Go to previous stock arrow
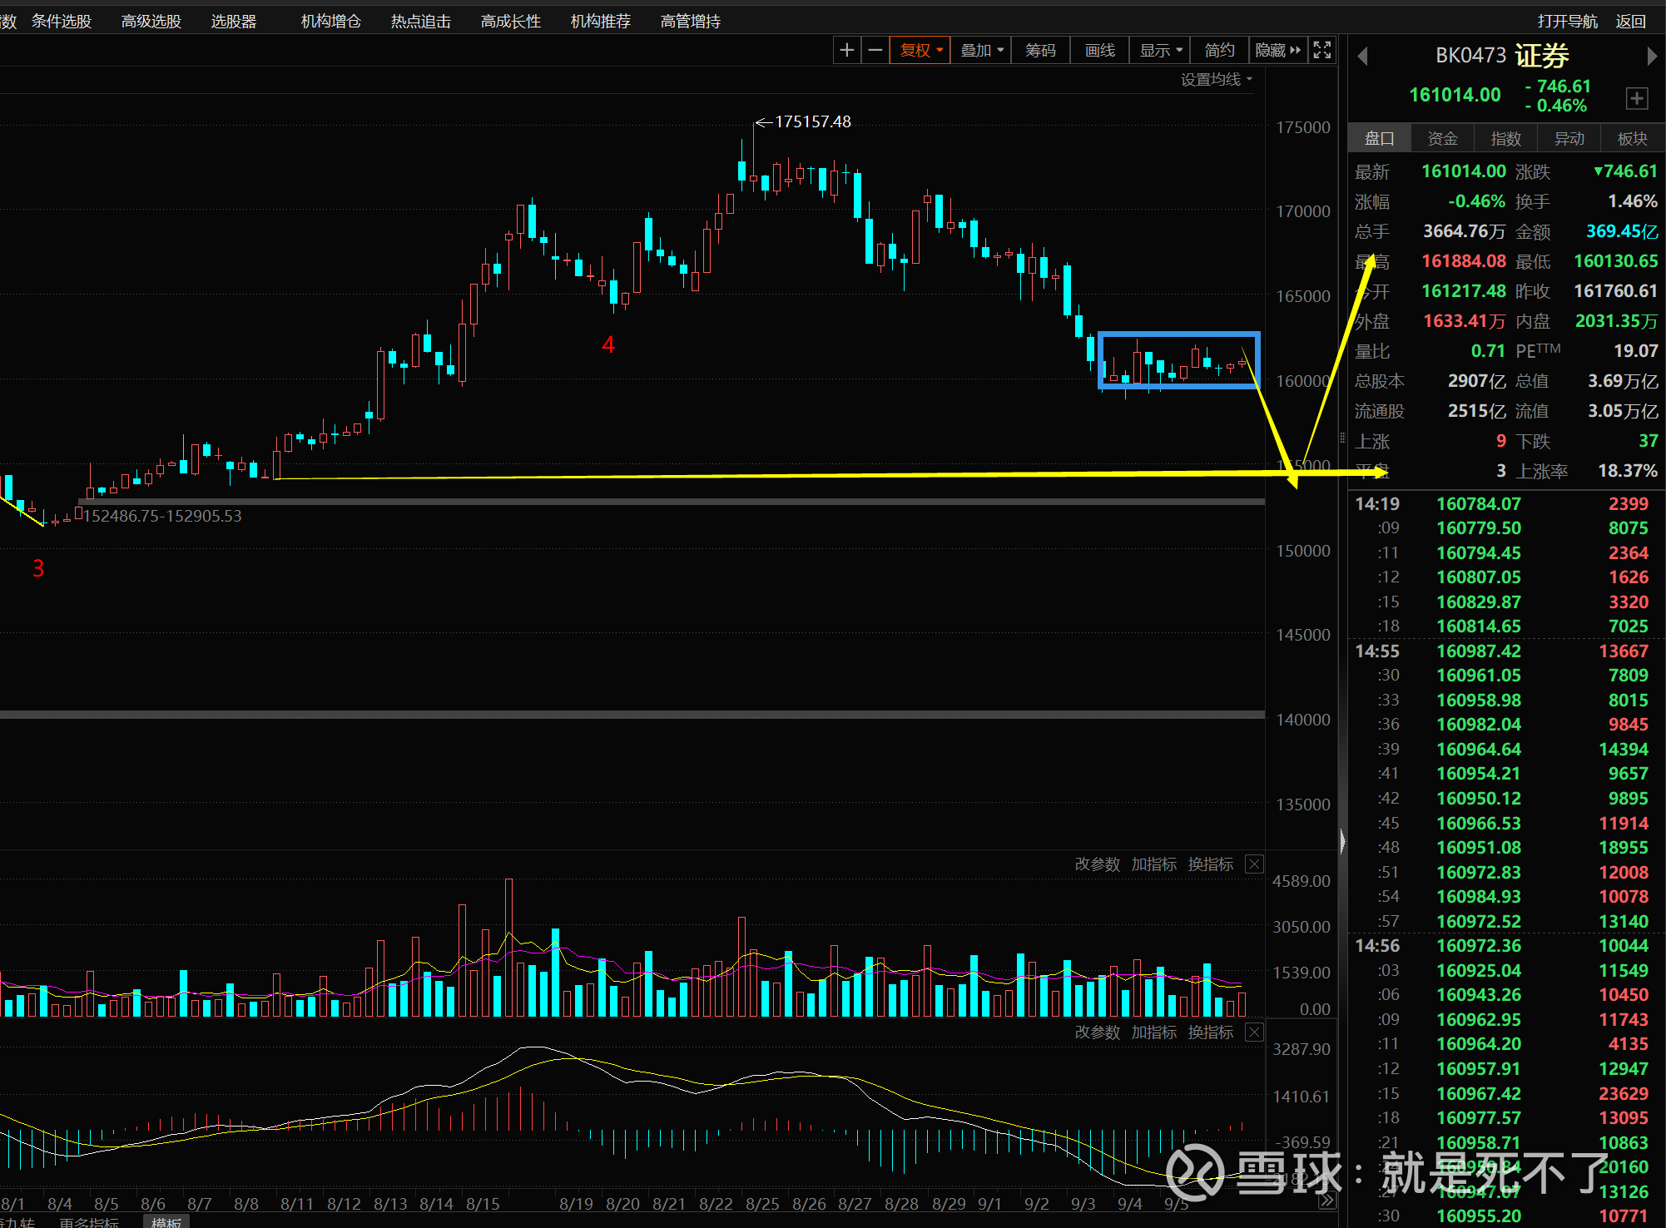 coord(1362,57)
